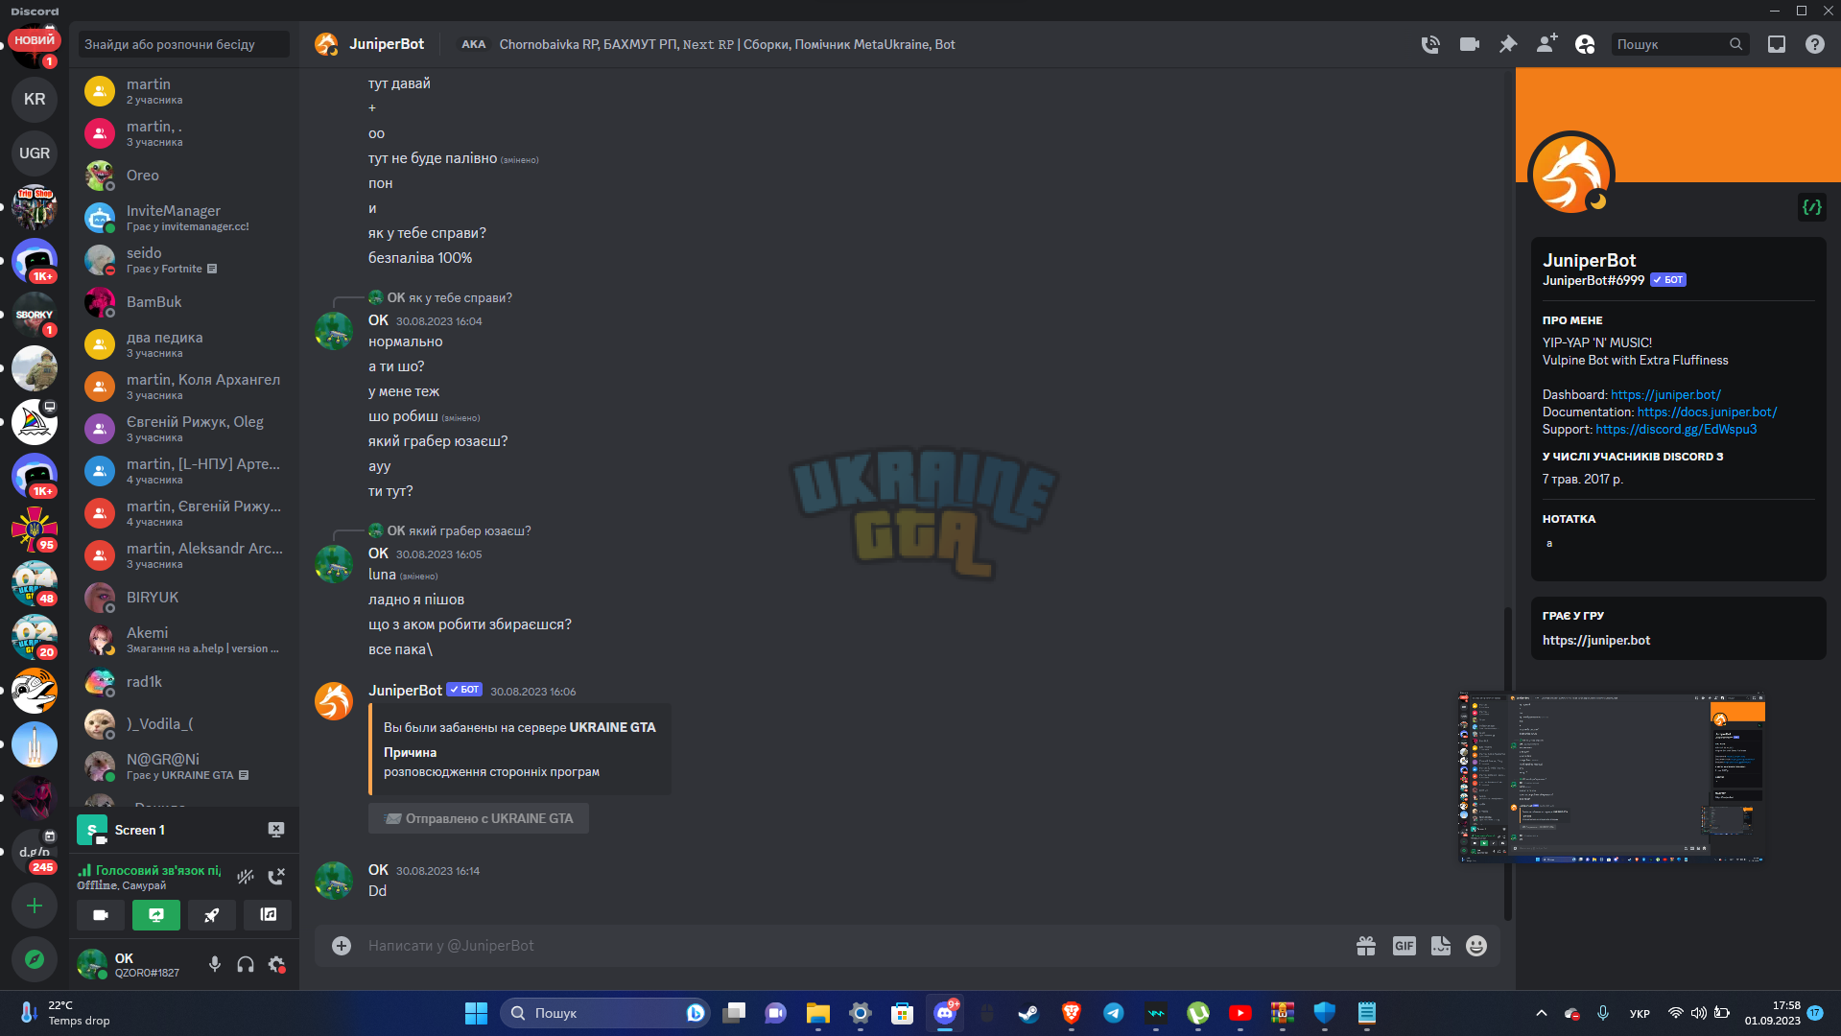The height and width of the screenshot is (1036, 1841).
Task: Open the docs.juniper.bot documentation link
Action: pos(1707,412)
